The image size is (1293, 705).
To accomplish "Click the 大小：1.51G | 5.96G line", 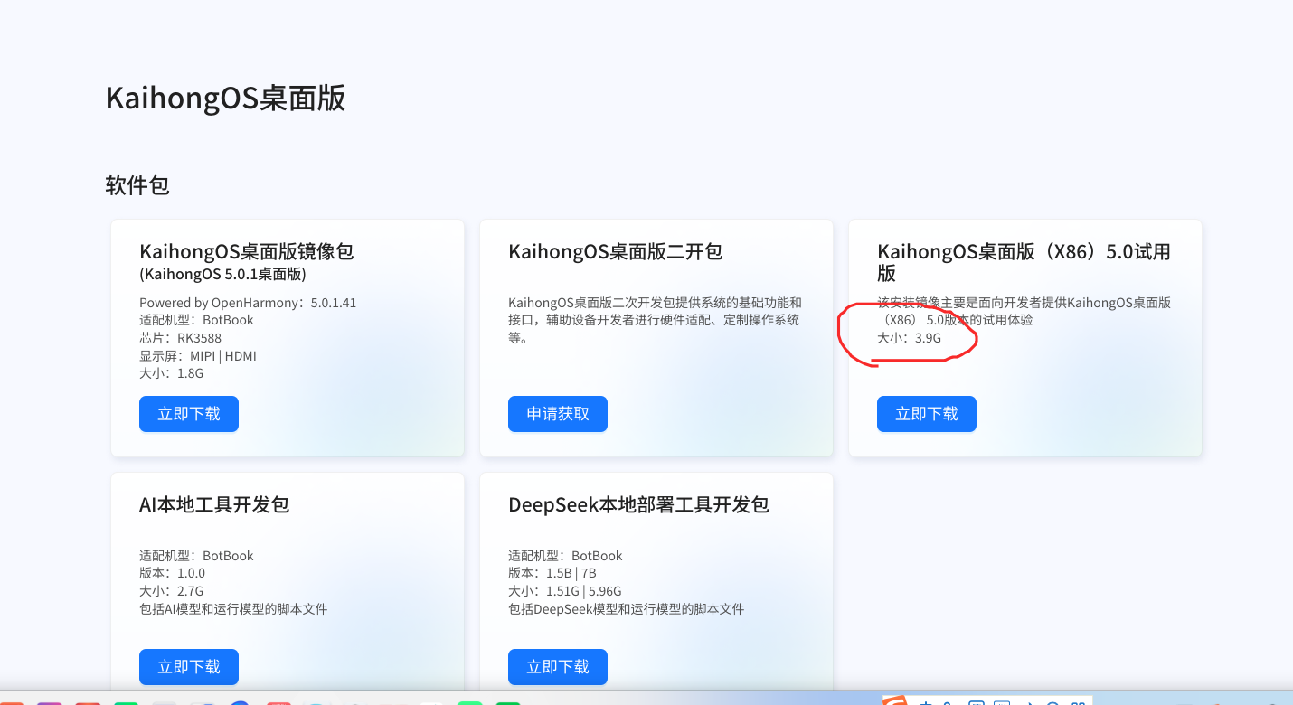I will coord(565,591).
